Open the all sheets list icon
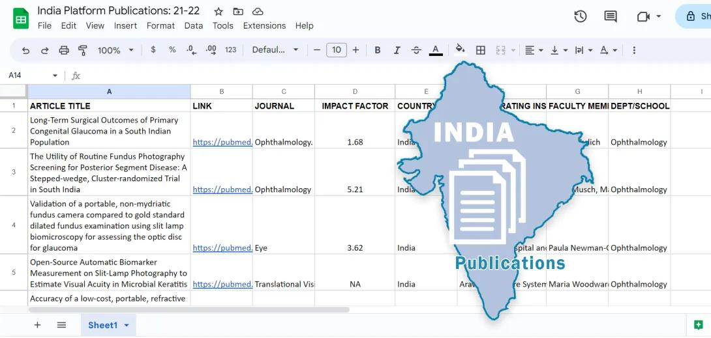The width and height of the screenshot is (711, 338). (62, 325)
